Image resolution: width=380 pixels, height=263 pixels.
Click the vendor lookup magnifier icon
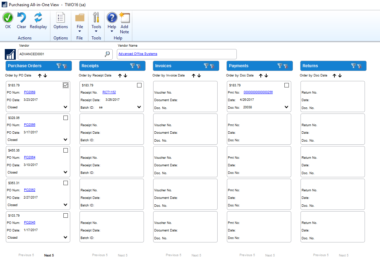(x=107, y=54)
